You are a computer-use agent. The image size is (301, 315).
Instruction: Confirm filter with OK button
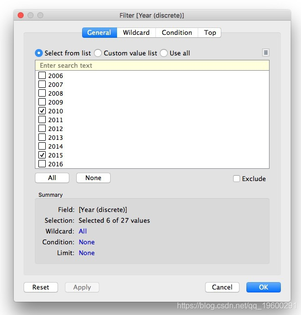[264, 287]
